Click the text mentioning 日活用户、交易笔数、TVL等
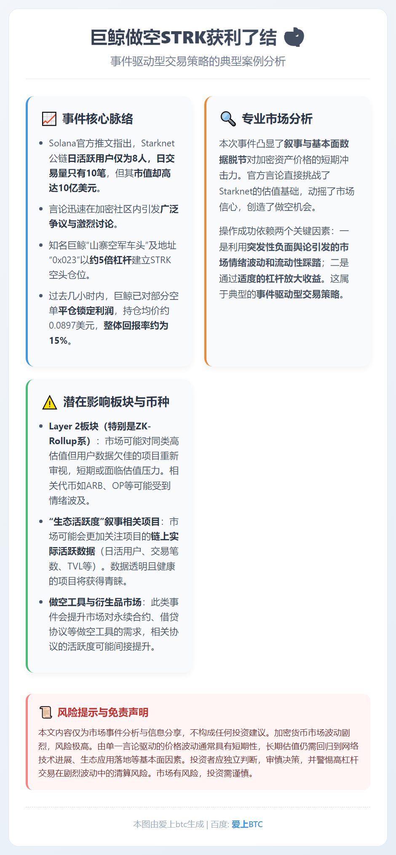 coord(114,559)
